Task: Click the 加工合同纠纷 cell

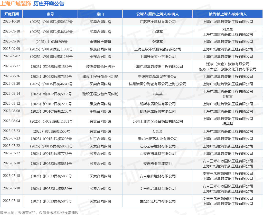Action: click(100, 139)
